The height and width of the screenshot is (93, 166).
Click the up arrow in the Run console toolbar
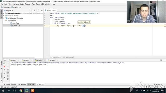coord(8,63)
